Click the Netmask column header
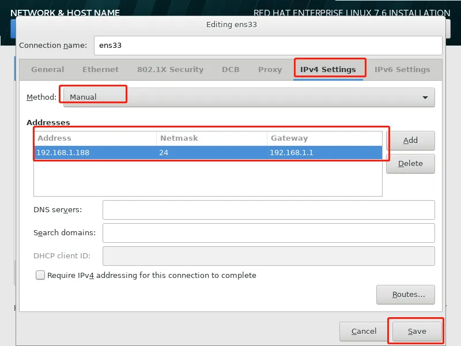461x346 pixels. coord(179,138)
